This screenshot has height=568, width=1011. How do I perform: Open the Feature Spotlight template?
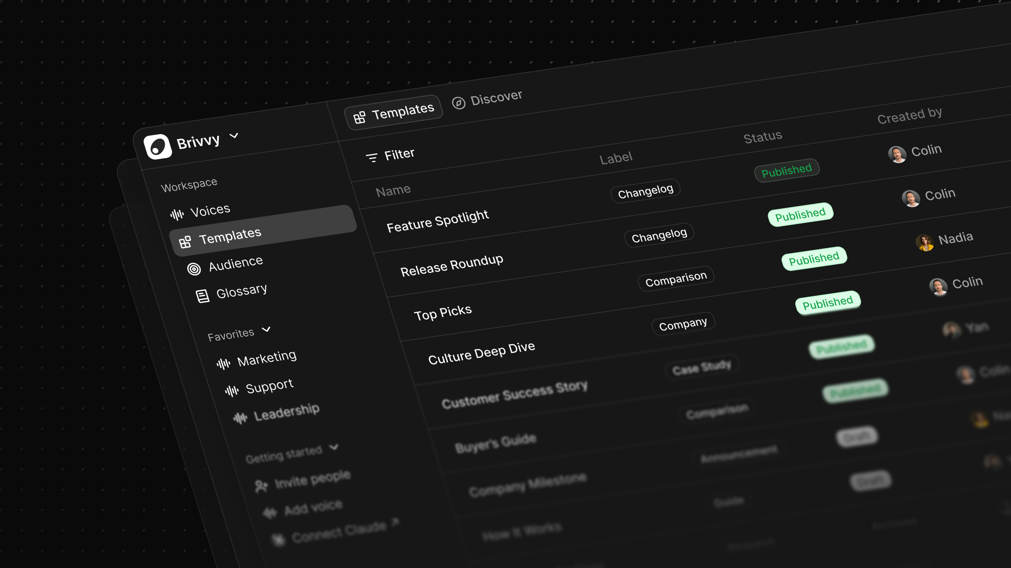[438, 221]
